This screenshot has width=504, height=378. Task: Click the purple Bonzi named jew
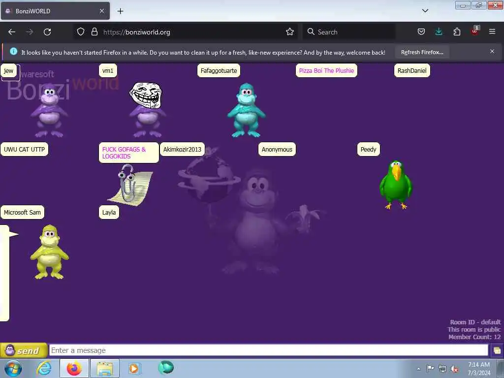49,111
